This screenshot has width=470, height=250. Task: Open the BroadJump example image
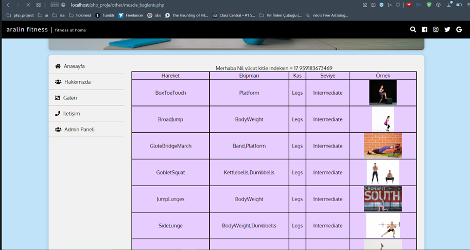(x=383, y=119)
